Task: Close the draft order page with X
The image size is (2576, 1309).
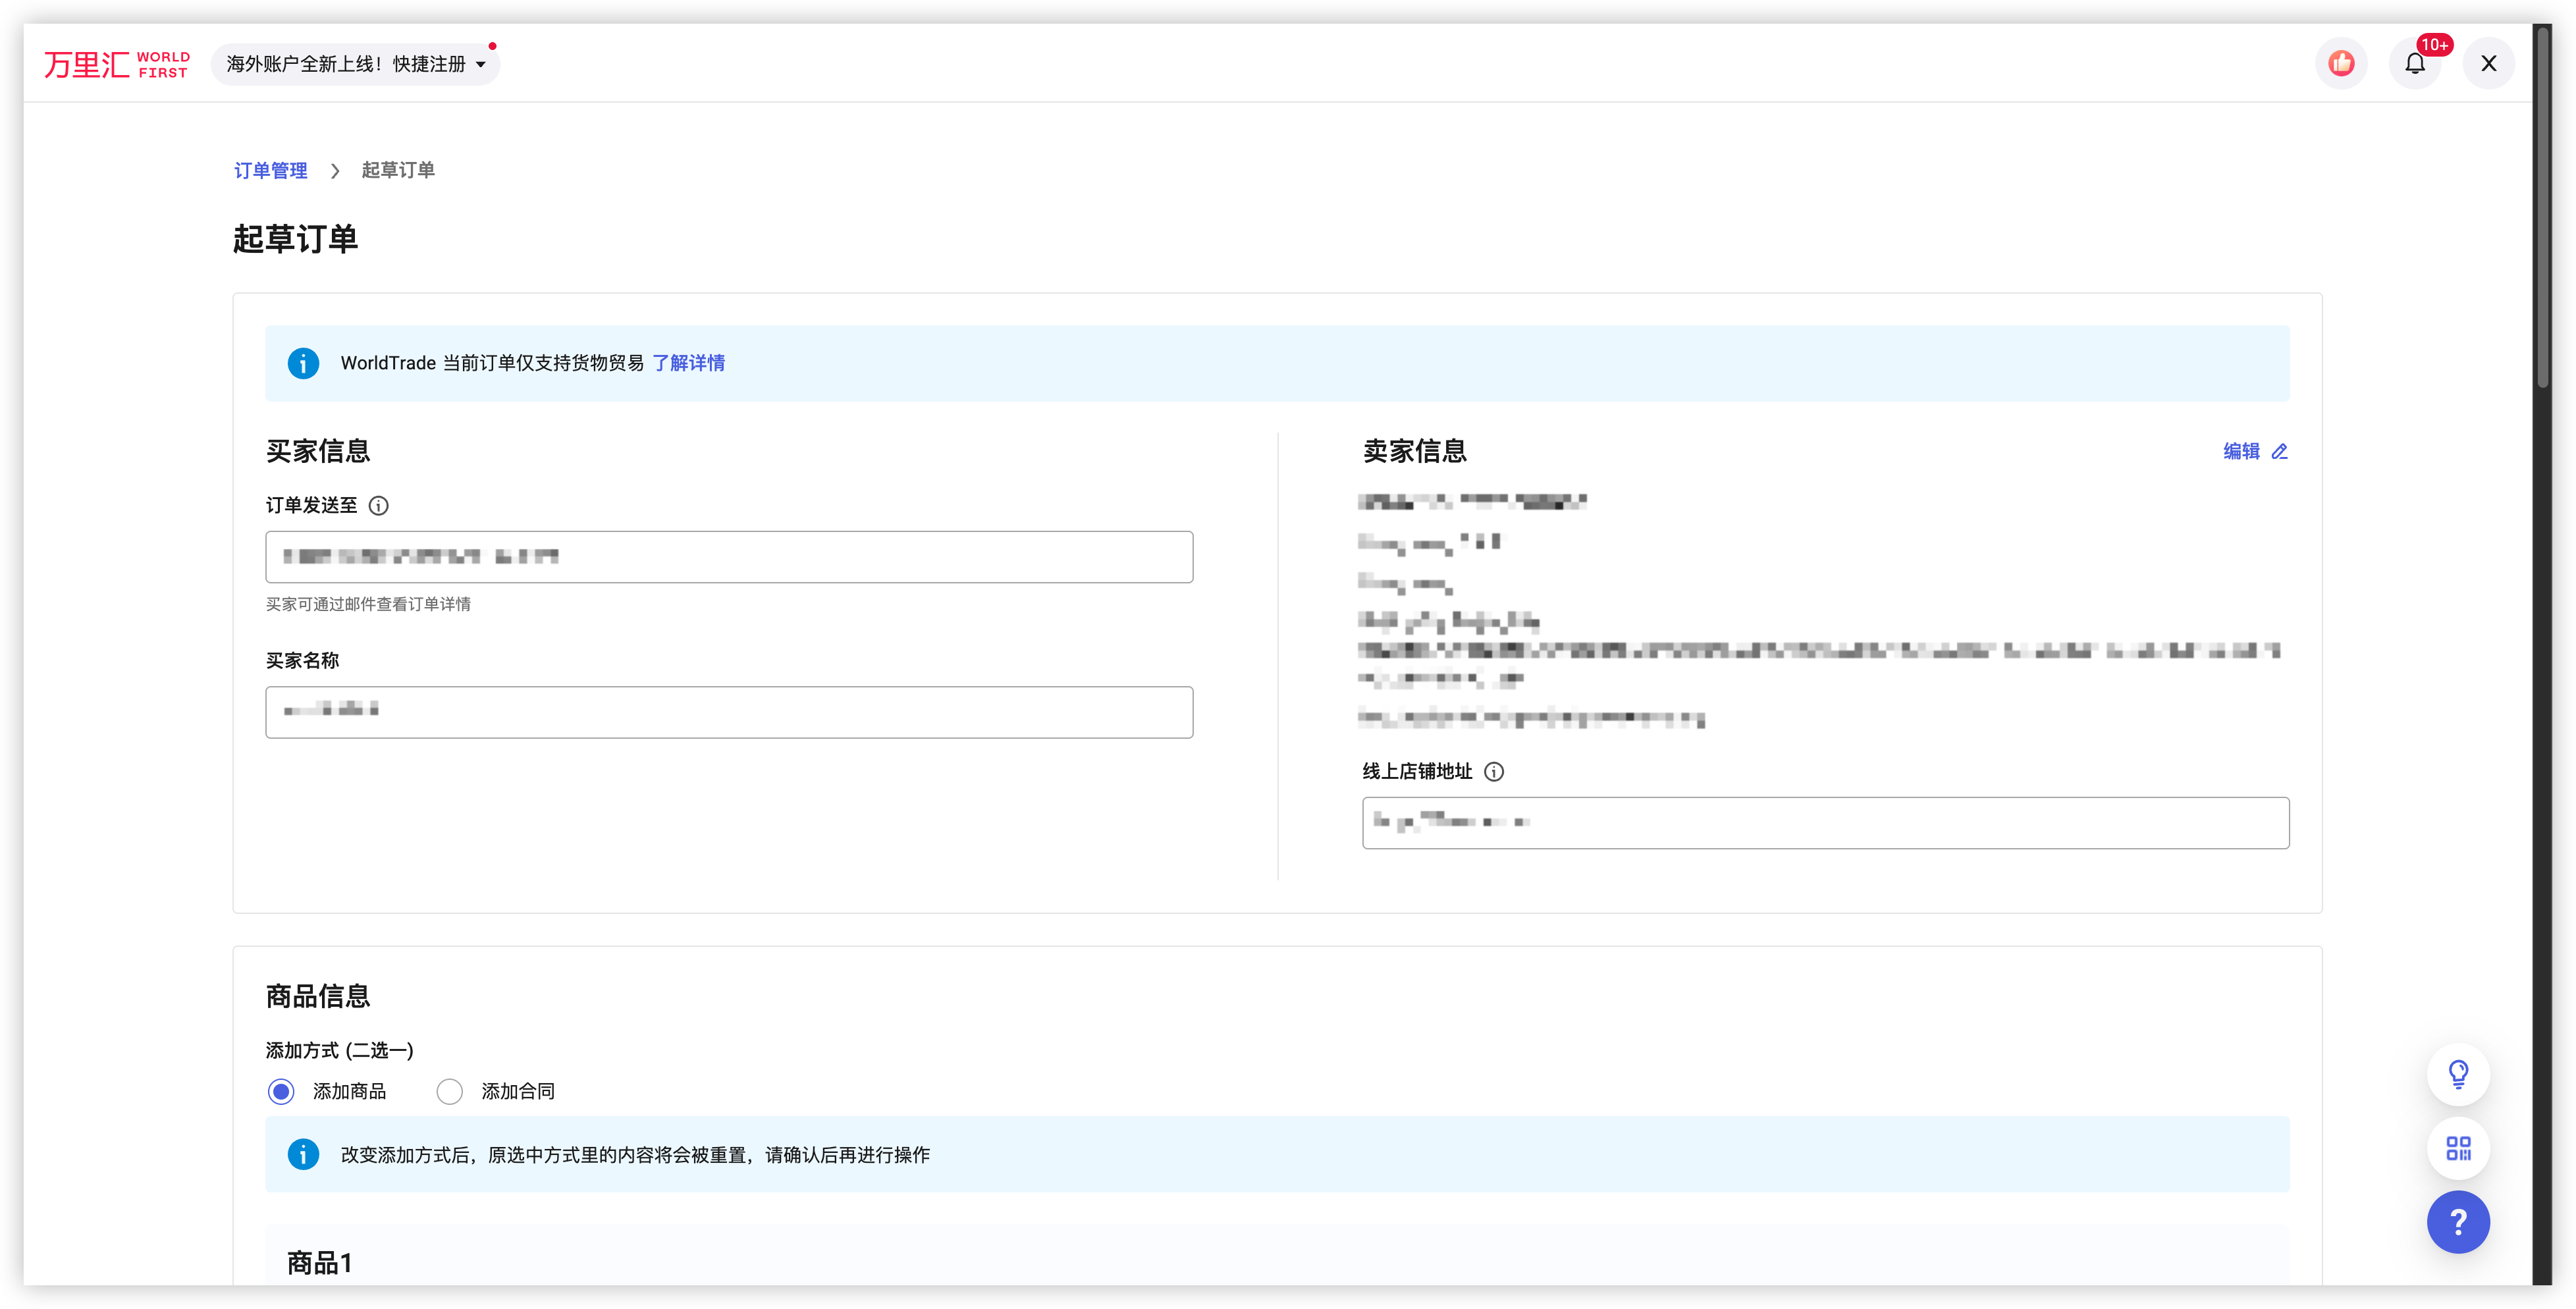Action: (2488, 64)
